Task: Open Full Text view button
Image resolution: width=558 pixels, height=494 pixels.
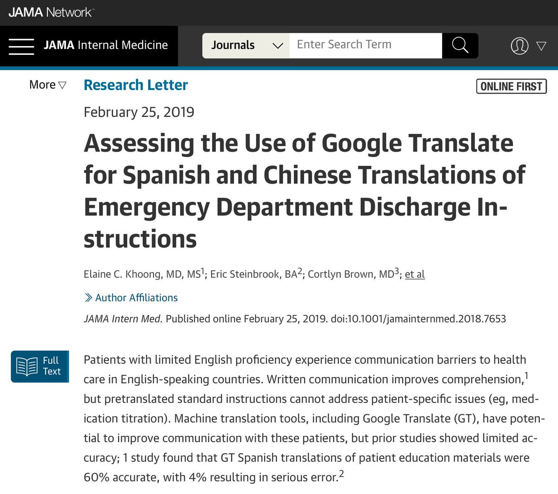Action: point(40,366)
